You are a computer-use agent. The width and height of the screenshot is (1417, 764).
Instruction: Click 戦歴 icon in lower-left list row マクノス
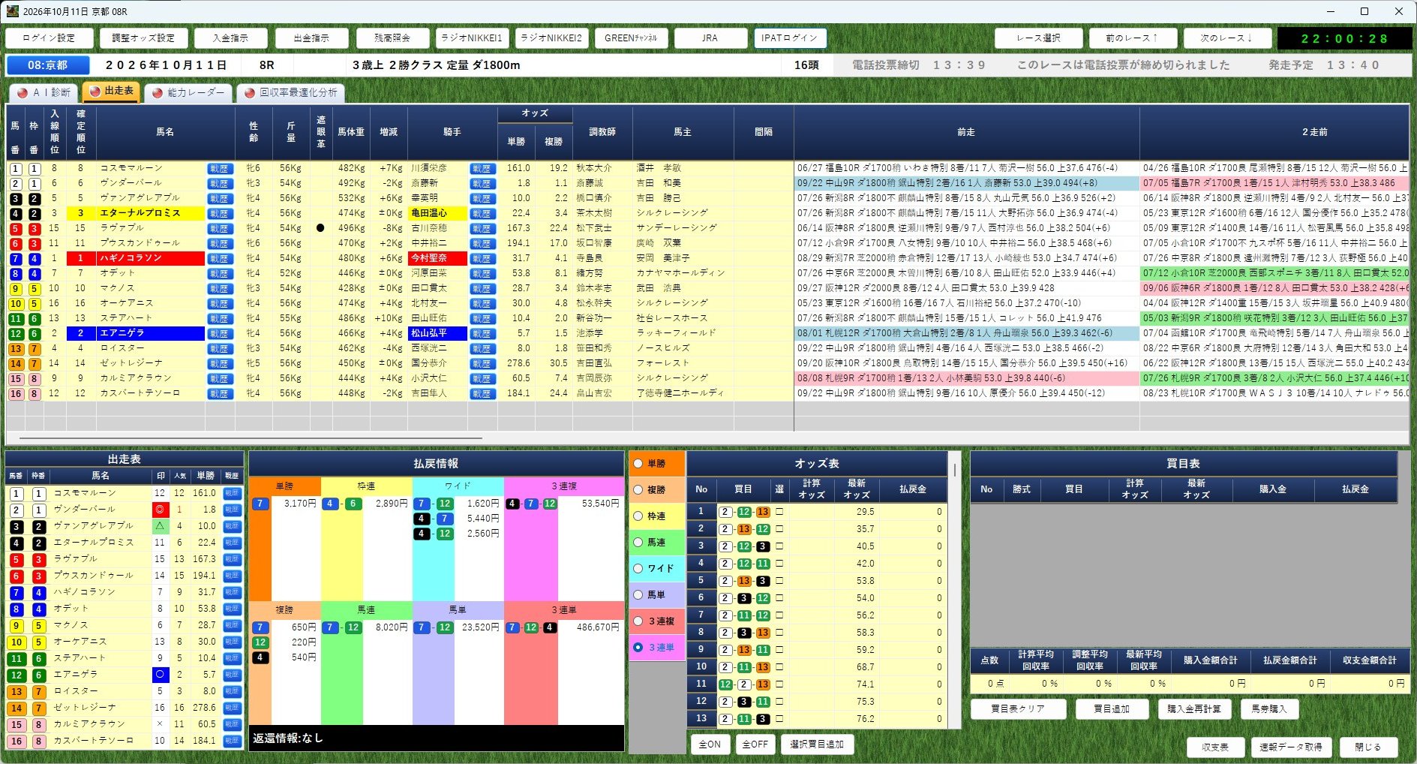[x=232, y=625]
